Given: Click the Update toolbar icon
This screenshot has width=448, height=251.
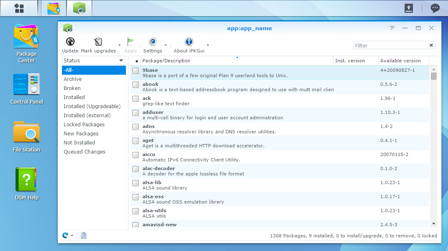Looking at the screenshot, I should (x=70, y=42).
